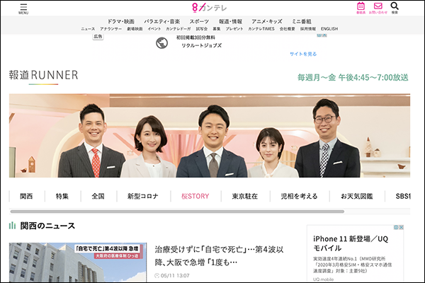The image size is (425, 283).
Task: Open 試写会 link
Action: pos(202,29)
